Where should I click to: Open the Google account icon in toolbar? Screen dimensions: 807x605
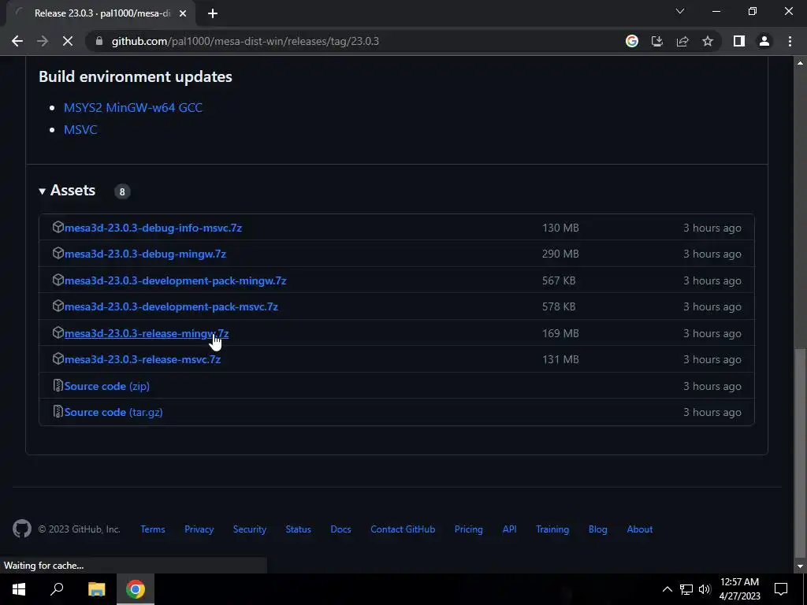632,41
